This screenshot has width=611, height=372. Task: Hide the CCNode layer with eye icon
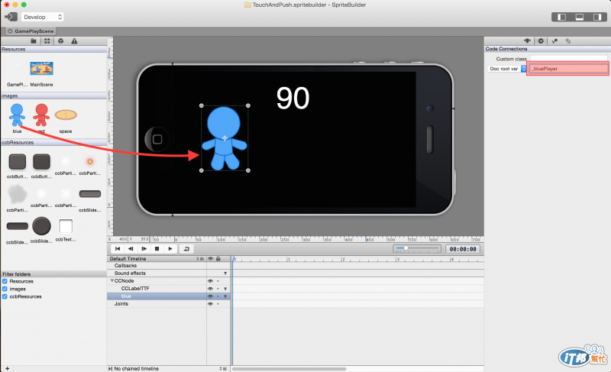click(x=211, y=281)
